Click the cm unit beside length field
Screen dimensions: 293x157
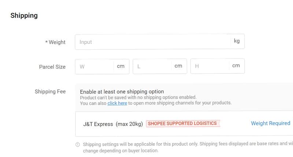pos(178,66)
